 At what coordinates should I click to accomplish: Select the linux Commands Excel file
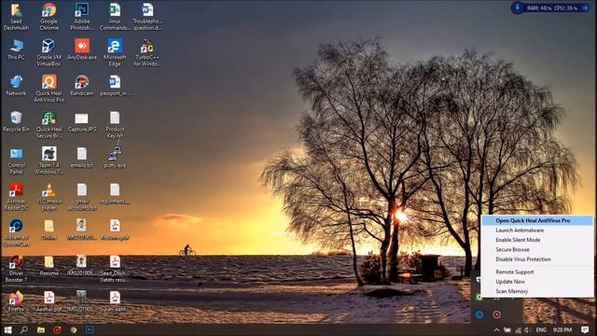point(115,17)
